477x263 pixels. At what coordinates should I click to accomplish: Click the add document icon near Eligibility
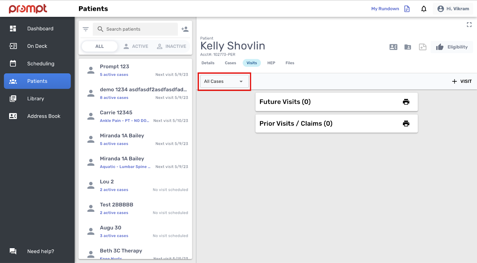[422, 47]
